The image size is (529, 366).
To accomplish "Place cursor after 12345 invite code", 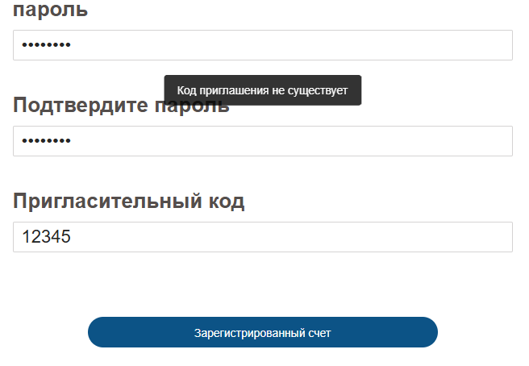I will pos(73,237).
